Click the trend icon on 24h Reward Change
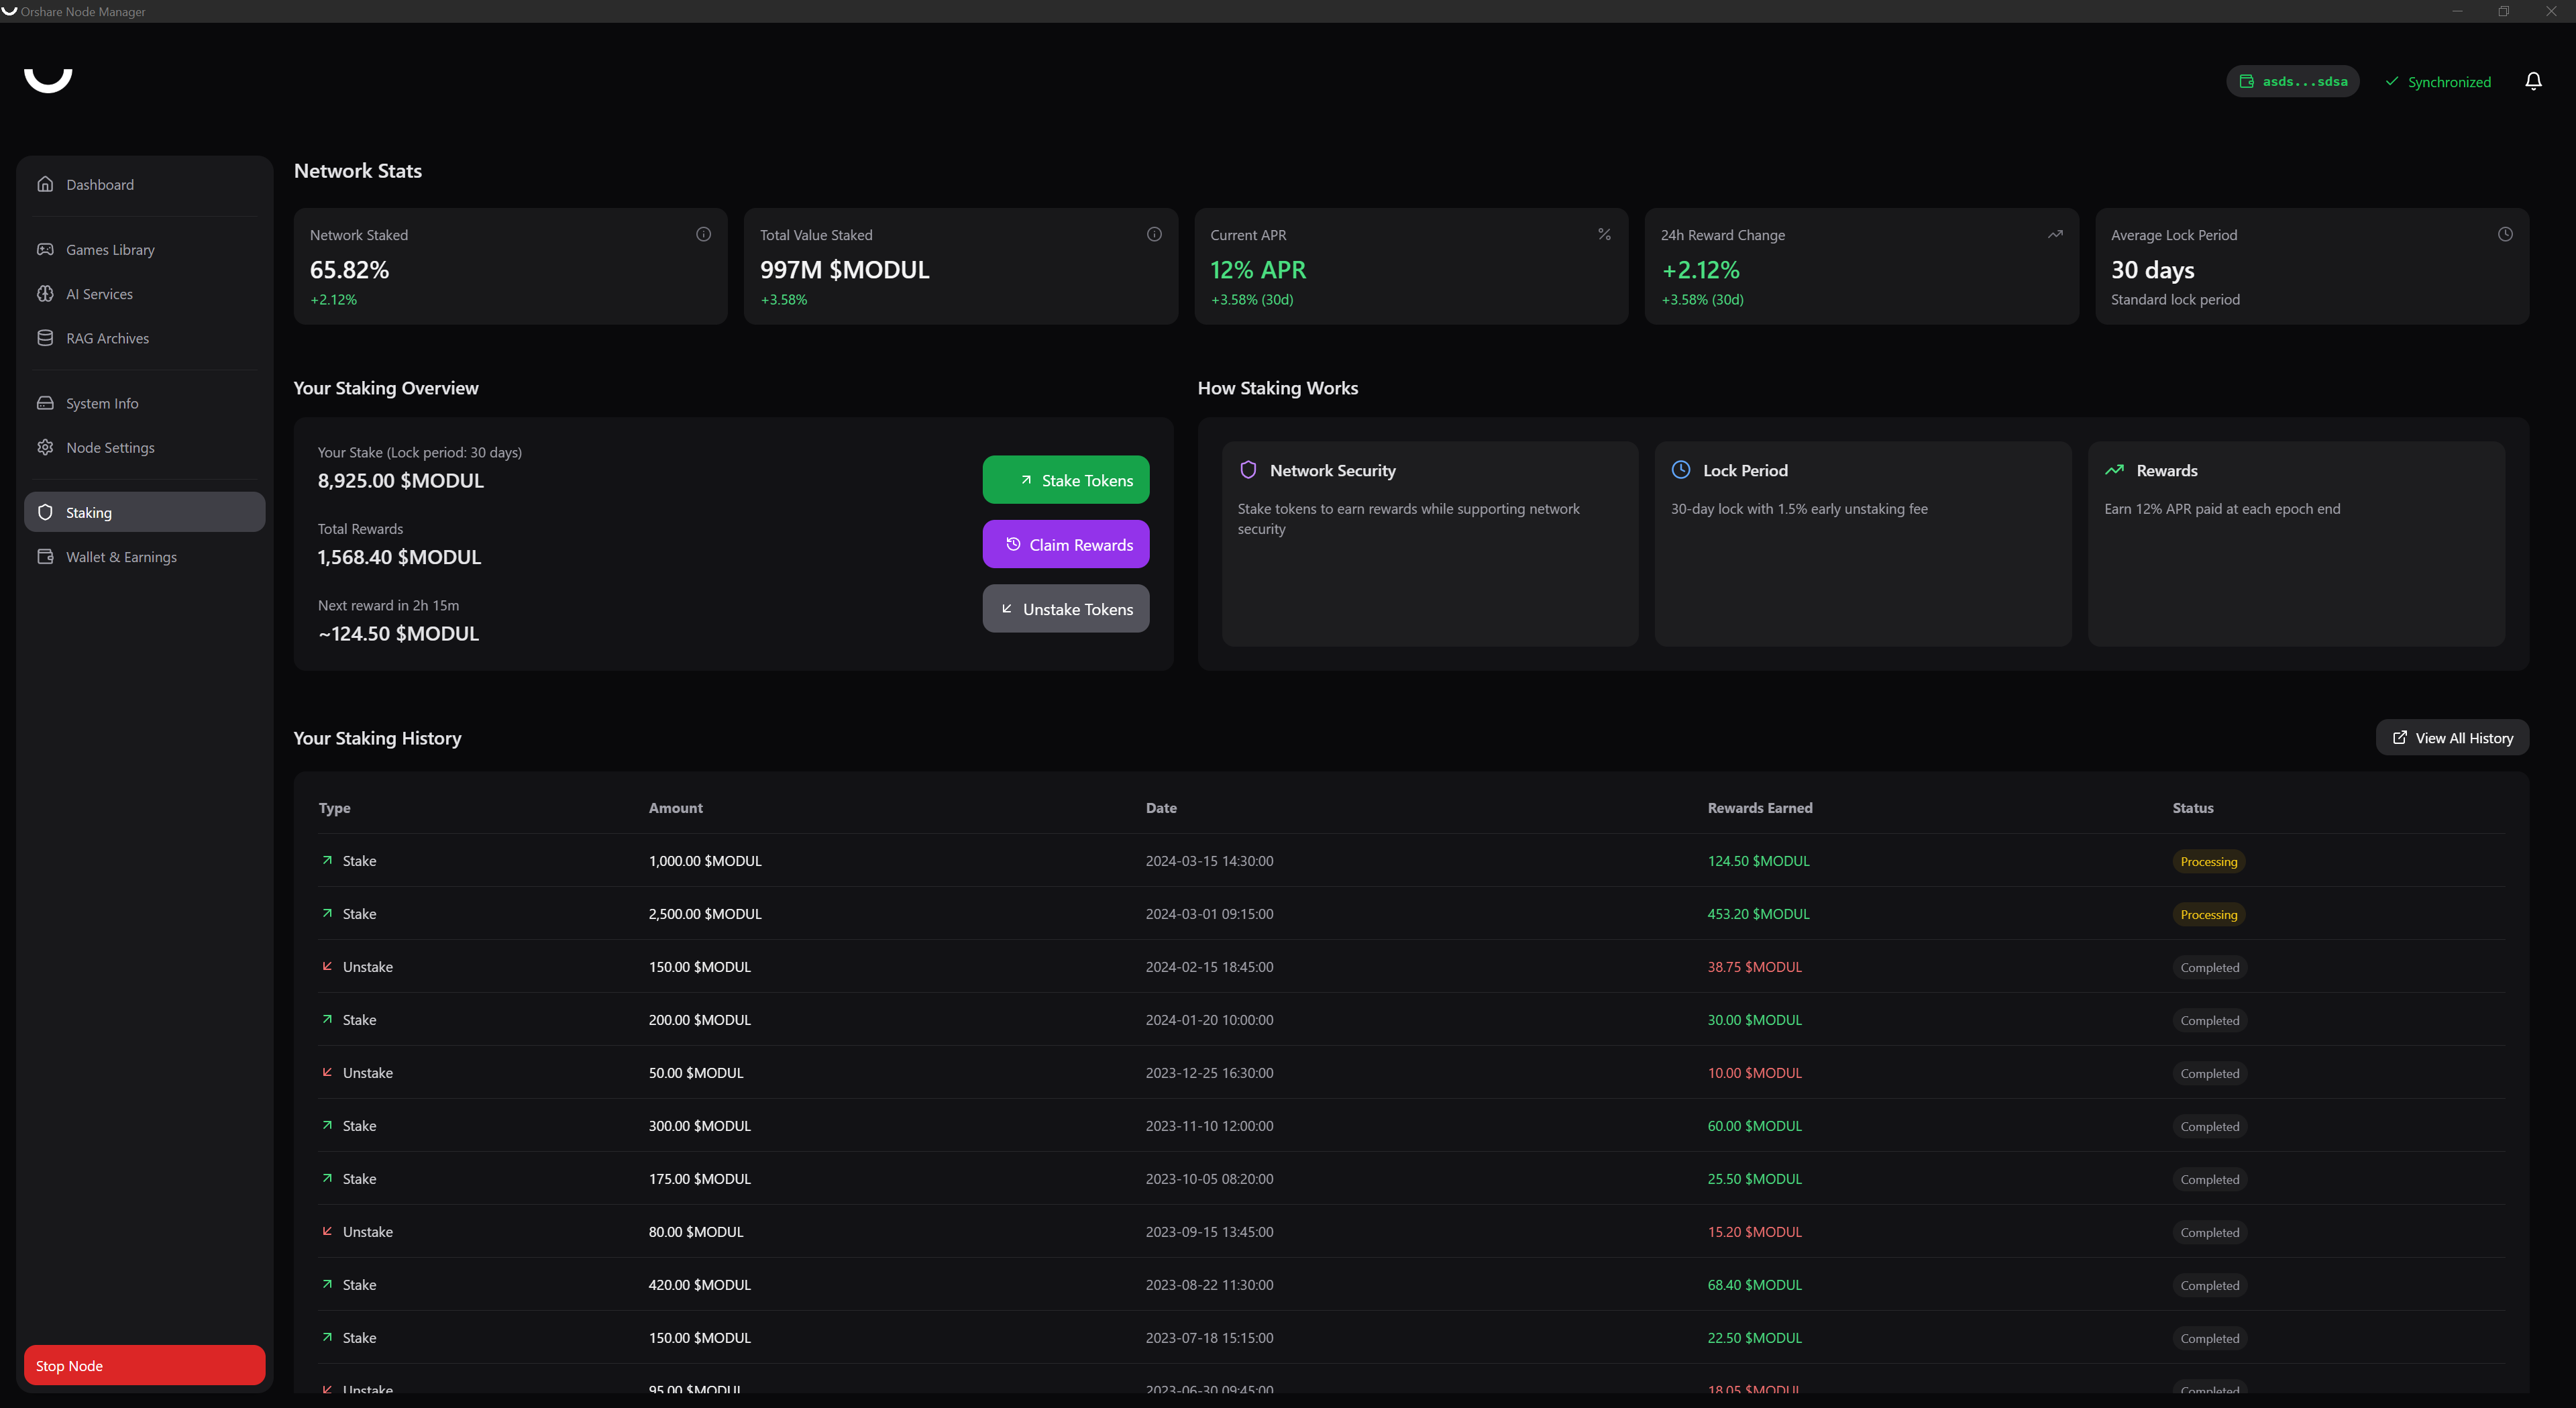Screen dimensions: 2576x1408 [2054, 233]
